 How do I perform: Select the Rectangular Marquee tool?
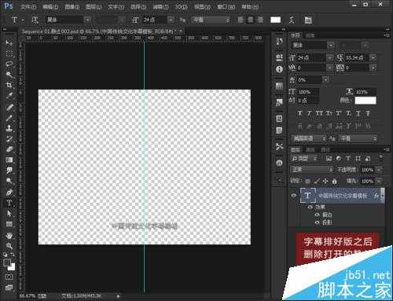click(9, 53)
